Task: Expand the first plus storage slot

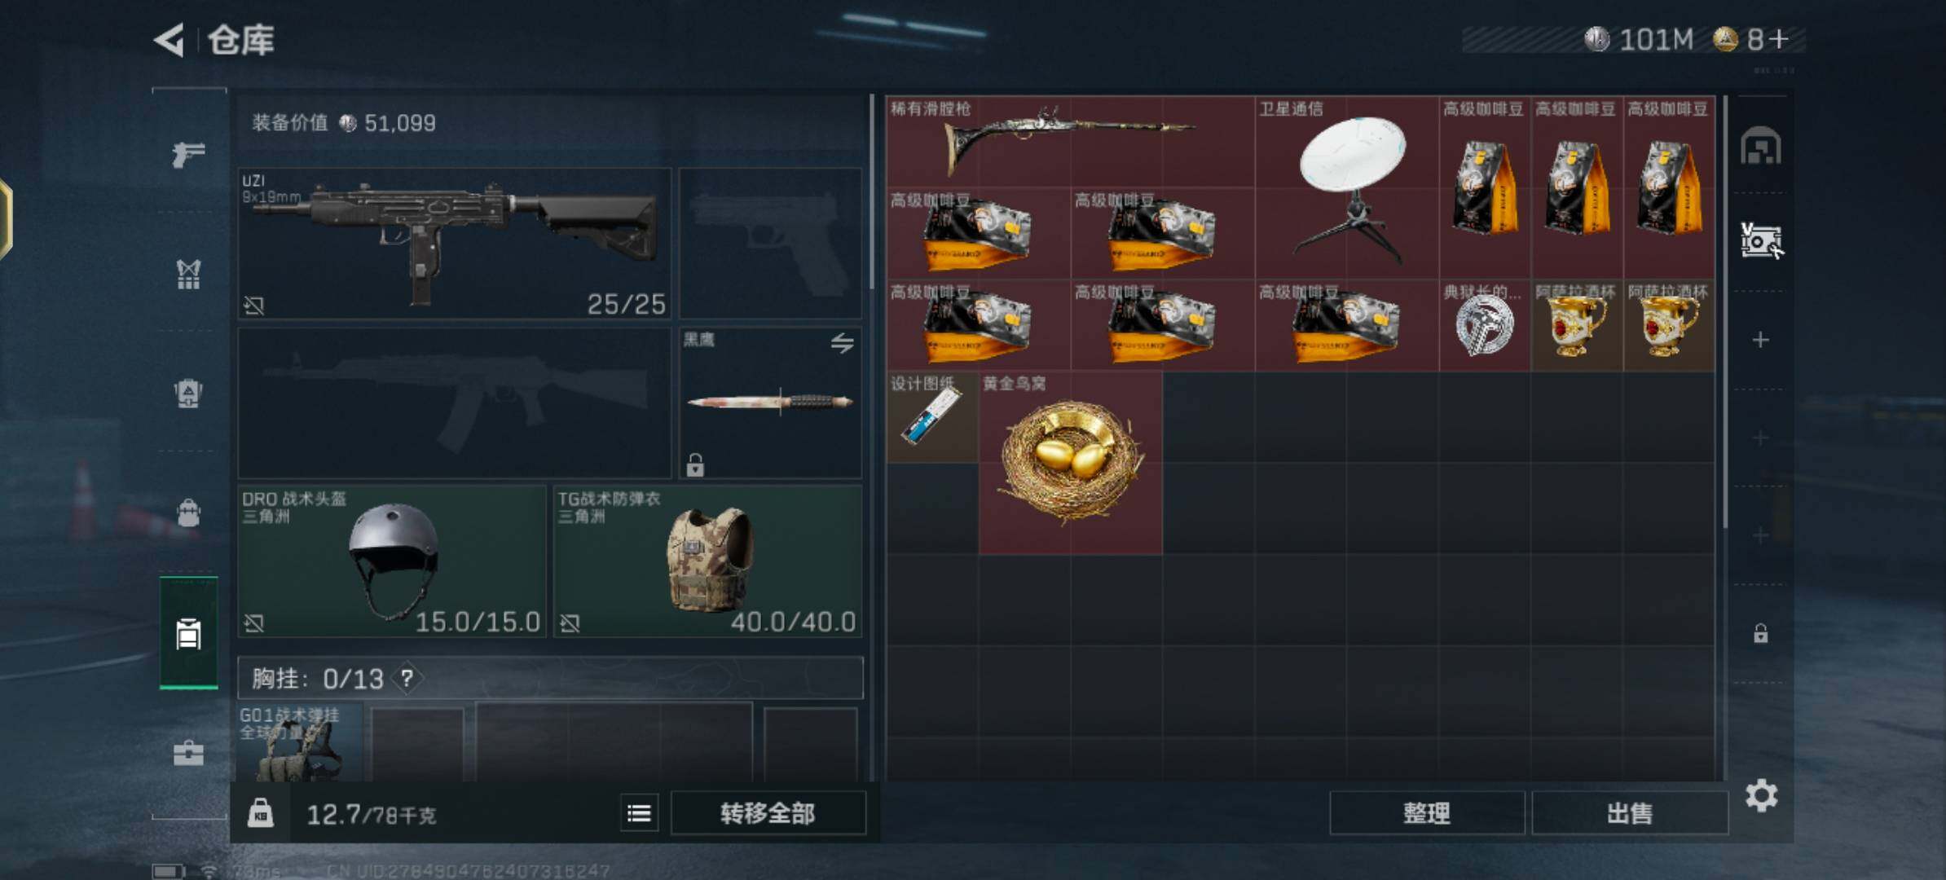Action: coord(1760,340)
